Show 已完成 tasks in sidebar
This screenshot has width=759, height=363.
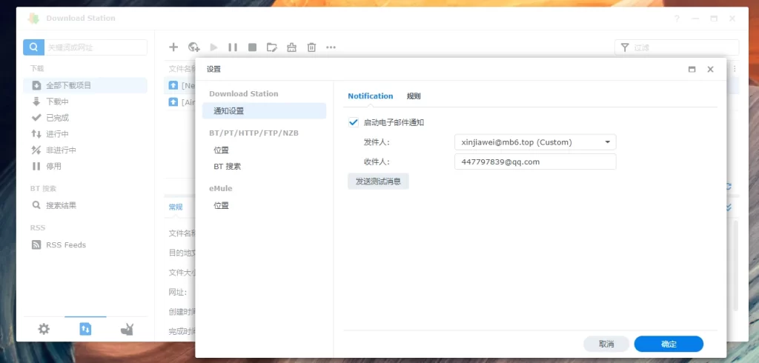[x=85, y=118]
